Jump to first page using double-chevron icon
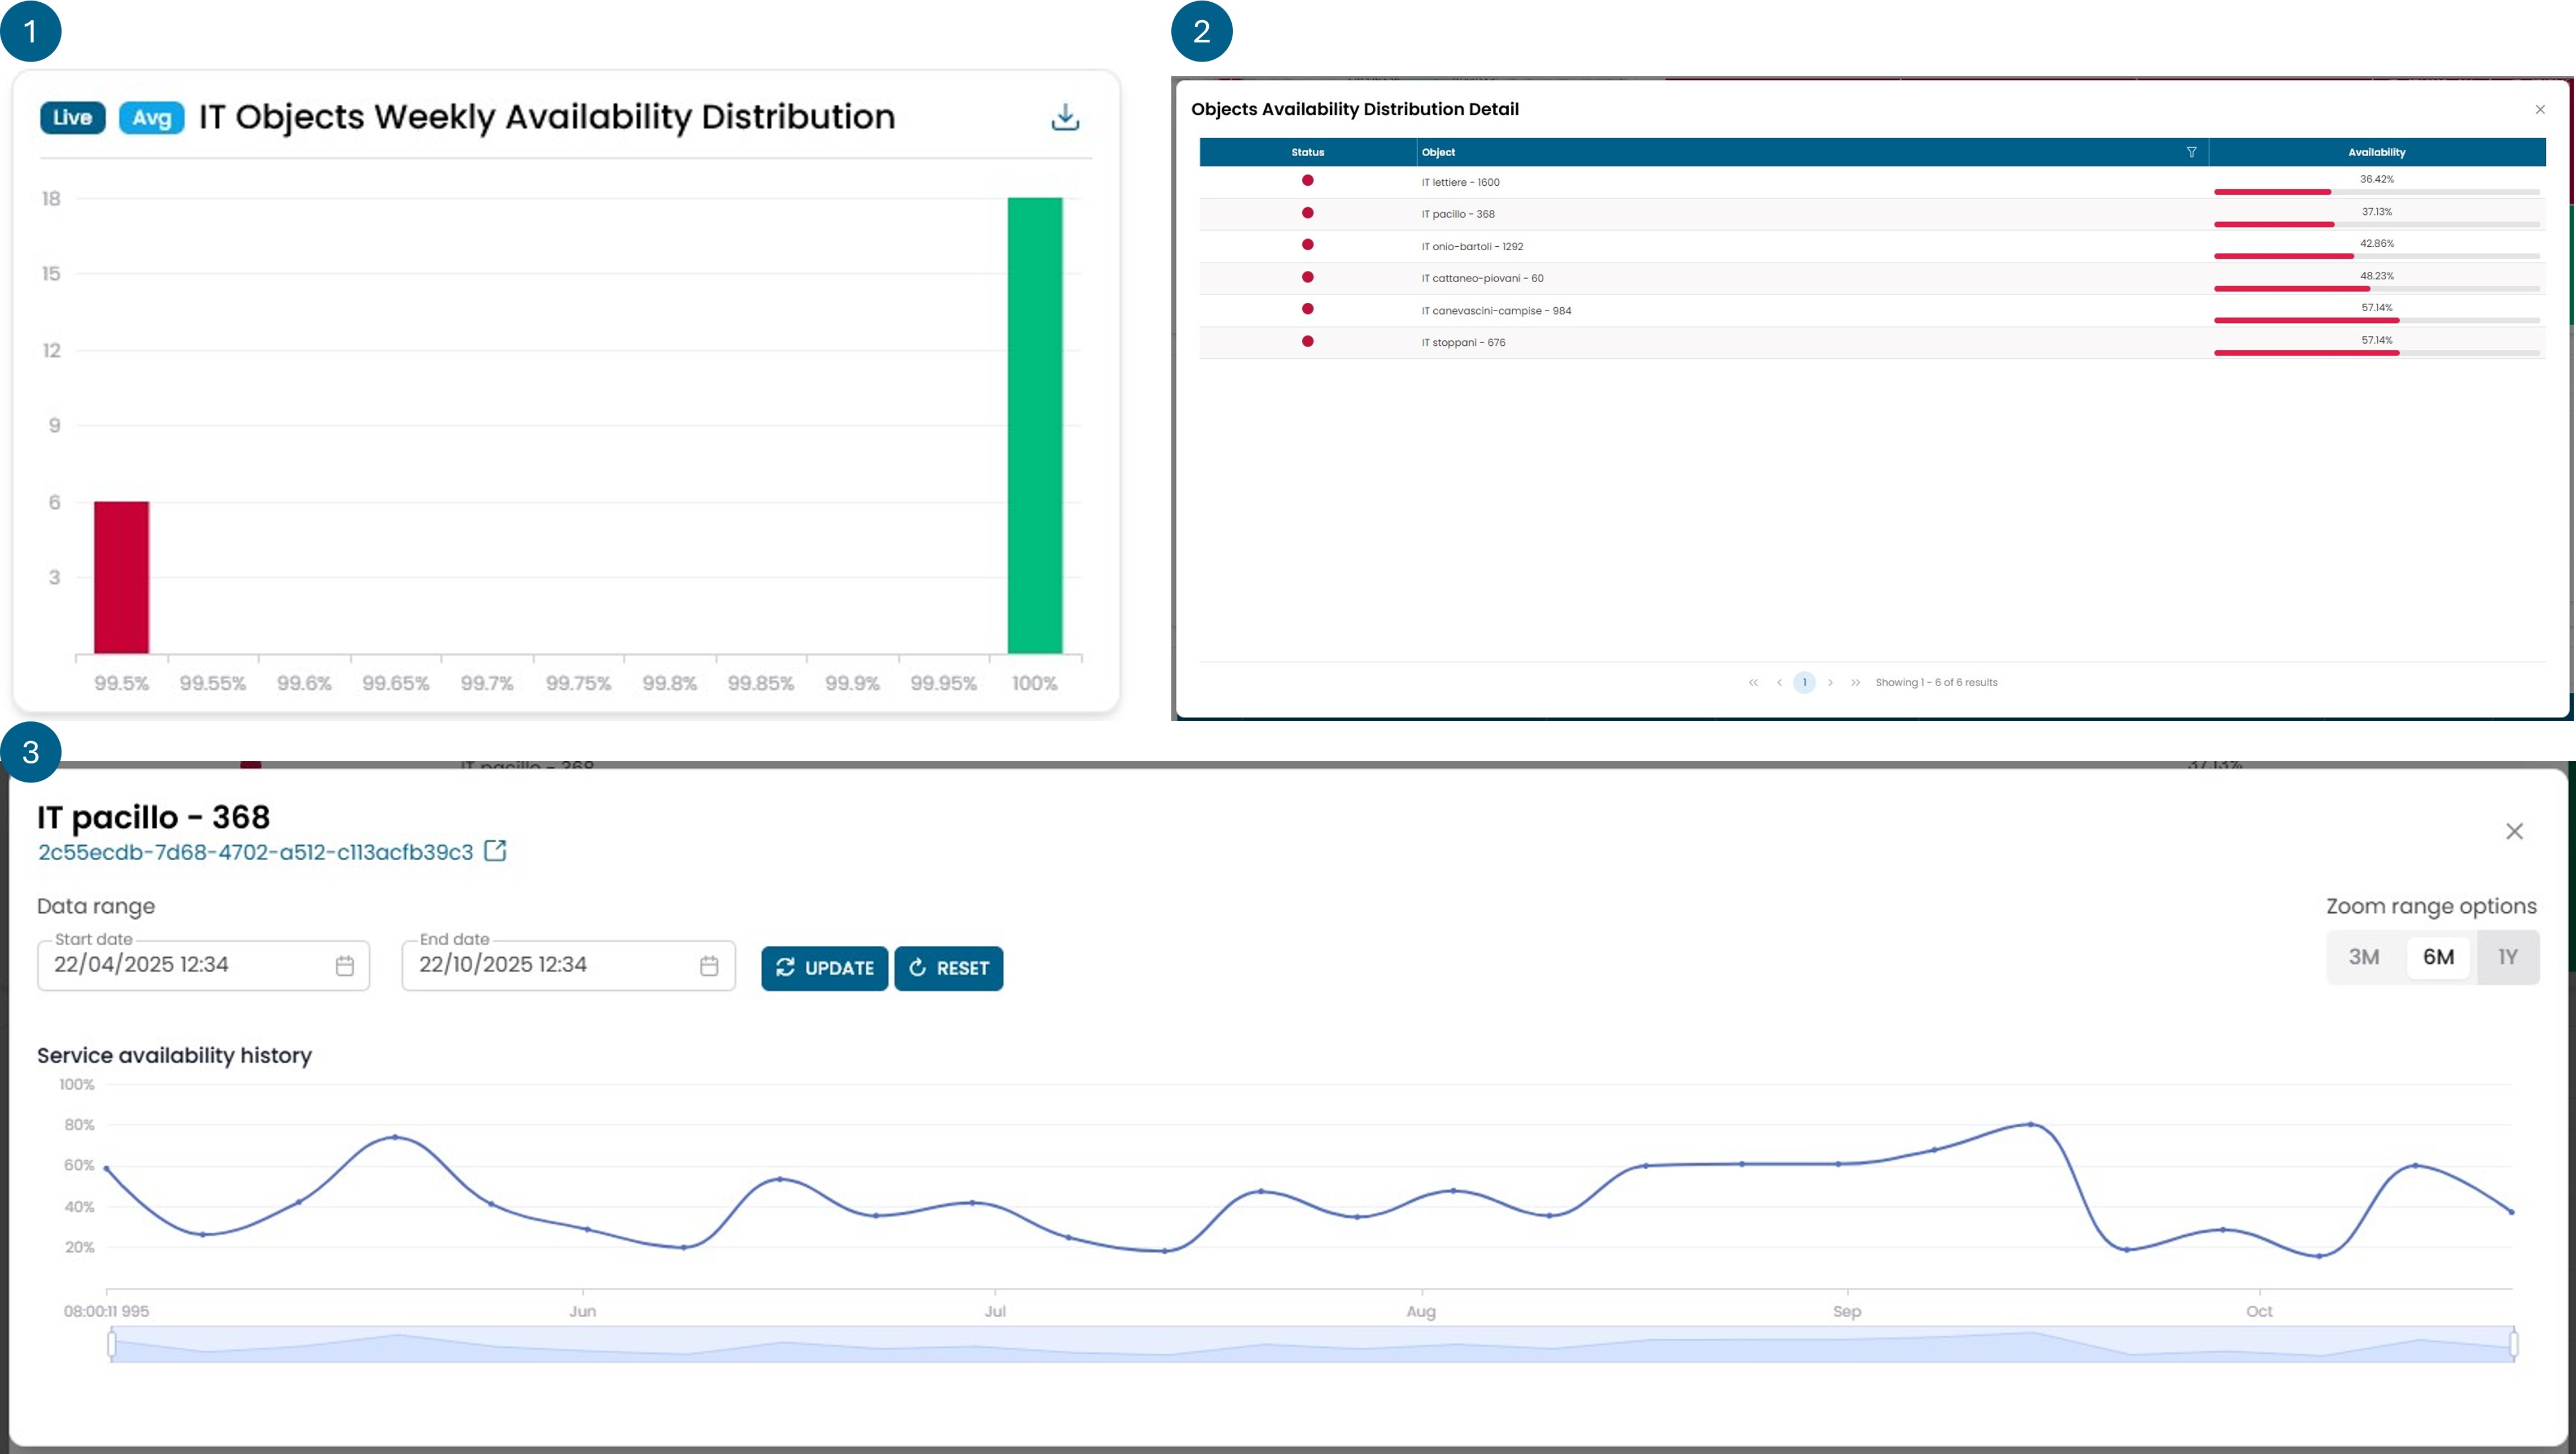The image size is (2576, 1454). pos(1753,682)
